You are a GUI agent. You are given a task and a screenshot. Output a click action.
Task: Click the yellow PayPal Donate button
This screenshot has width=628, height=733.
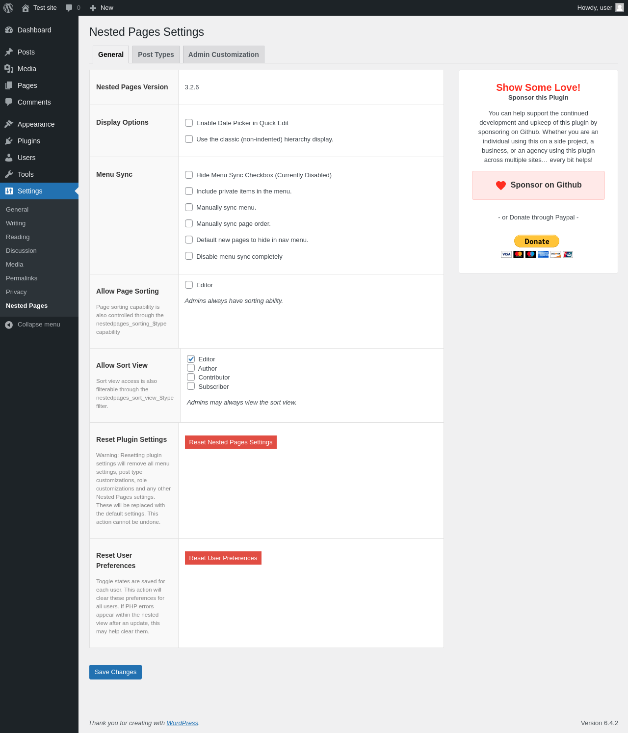click(x=537, y=241)
